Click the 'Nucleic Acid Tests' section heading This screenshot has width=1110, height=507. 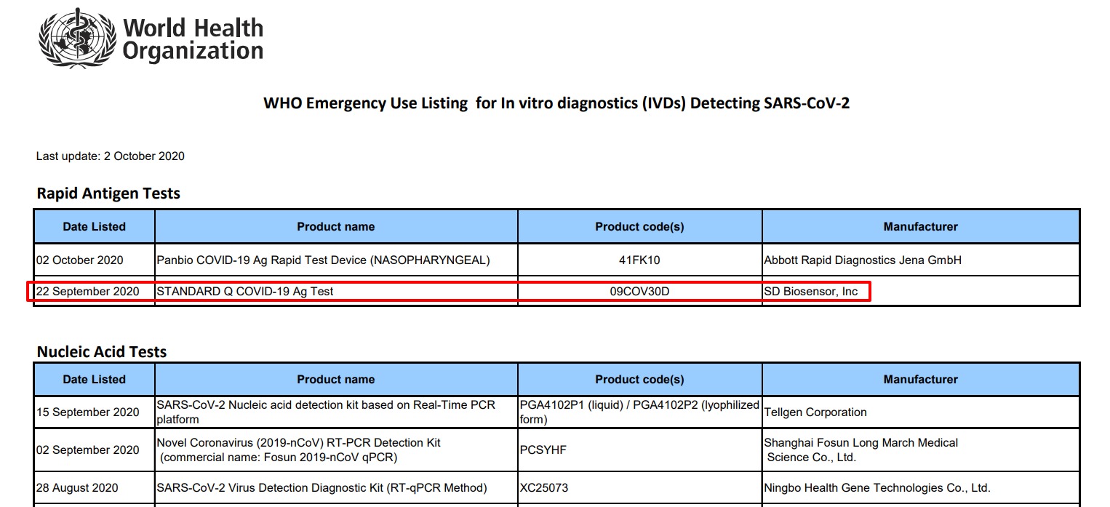click(x=102, y=352)
